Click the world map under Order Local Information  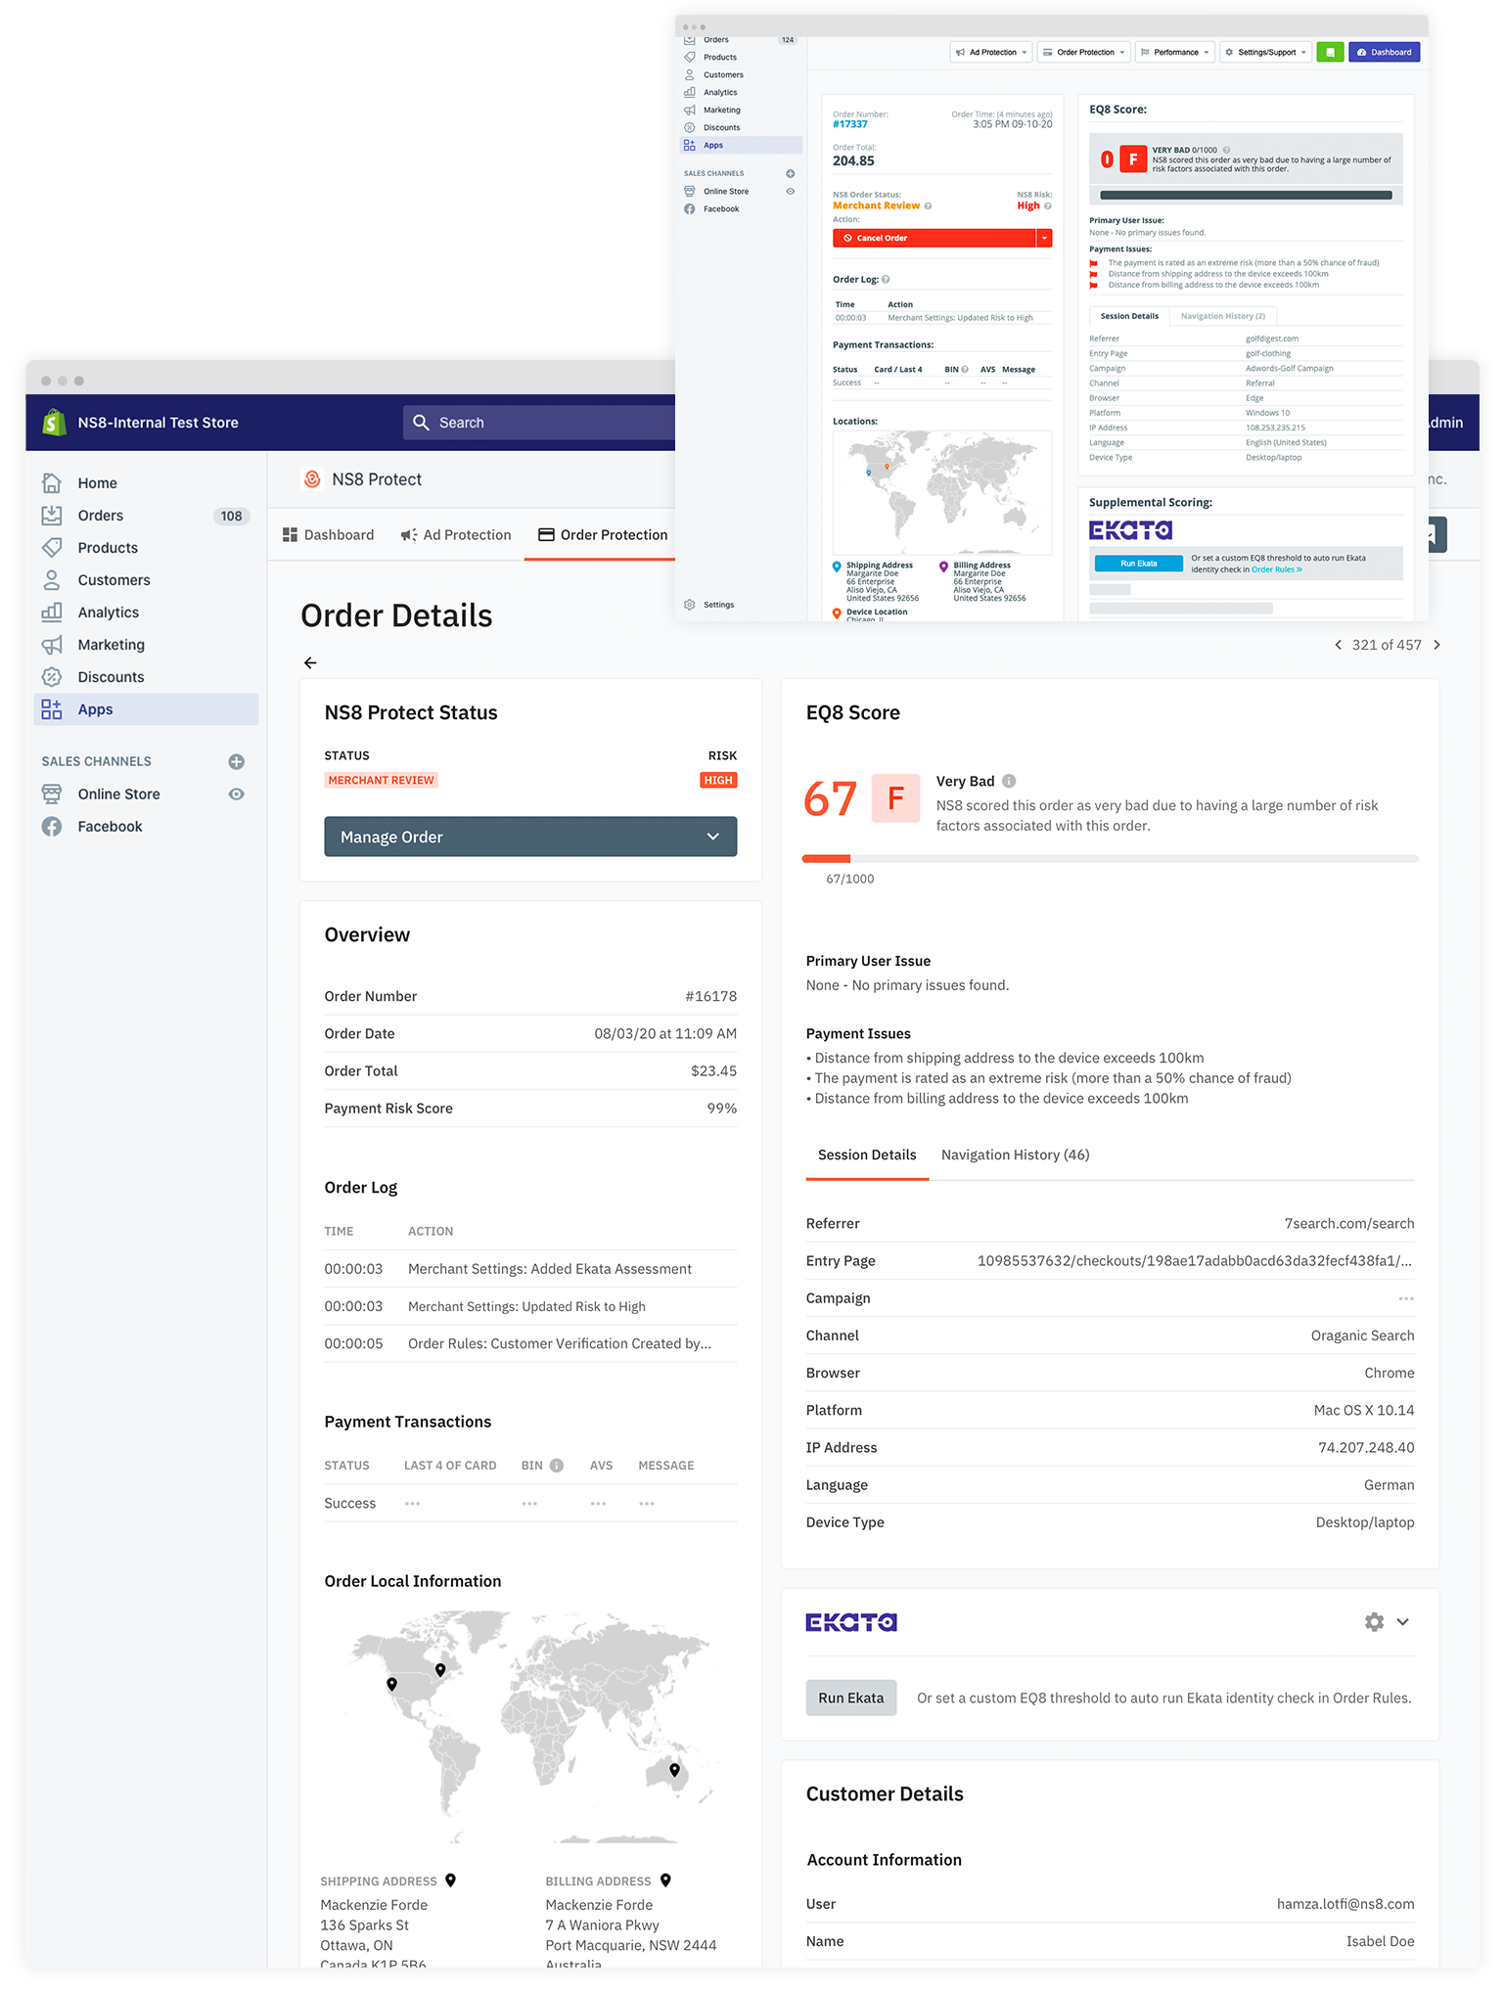pos(530,1726)
